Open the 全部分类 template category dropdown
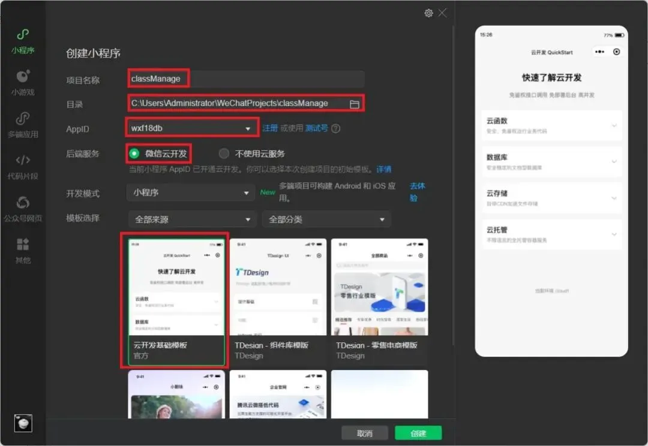 (x=326, y=219)
